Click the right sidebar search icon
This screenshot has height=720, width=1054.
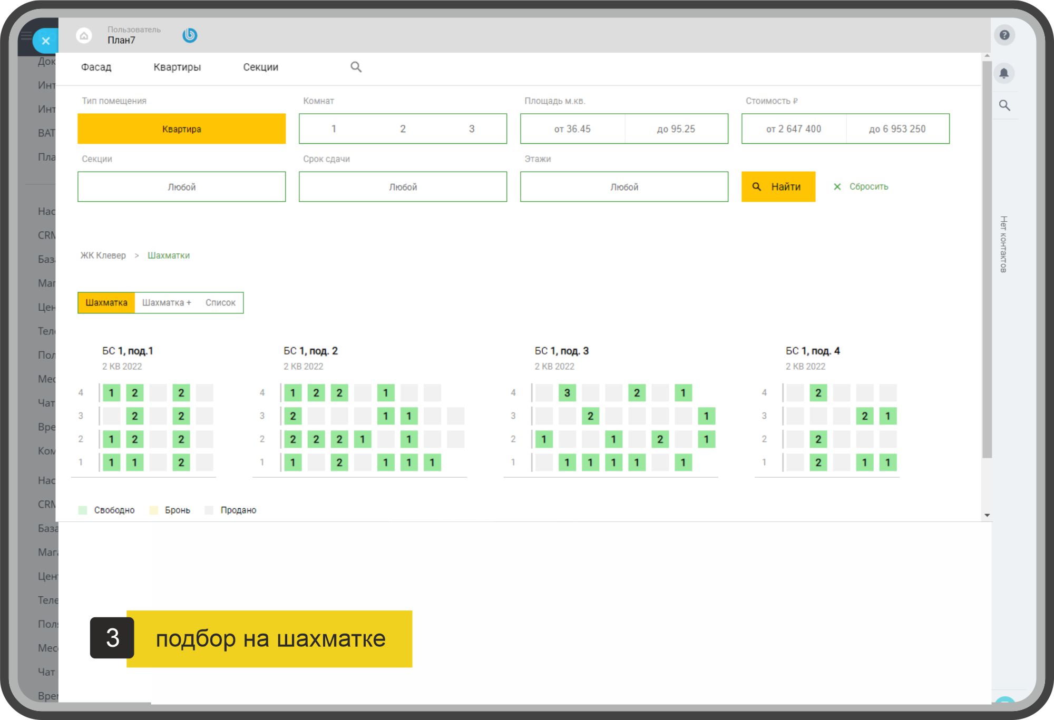pos(1004,105)
